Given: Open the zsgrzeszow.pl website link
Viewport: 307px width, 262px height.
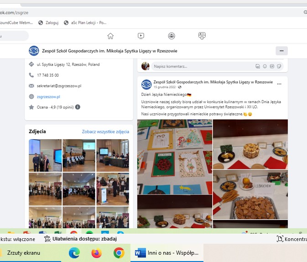Looking at the screenshot, I should tap(48, 97).
